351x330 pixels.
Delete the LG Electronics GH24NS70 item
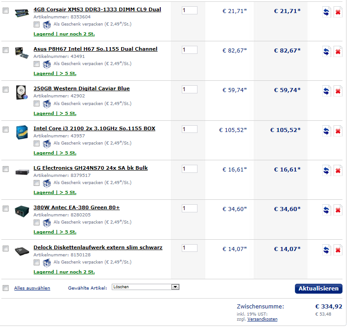click(338, 170)
